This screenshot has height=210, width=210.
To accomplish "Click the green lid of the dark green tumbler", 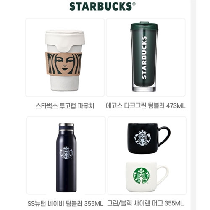I will point(144,26).
